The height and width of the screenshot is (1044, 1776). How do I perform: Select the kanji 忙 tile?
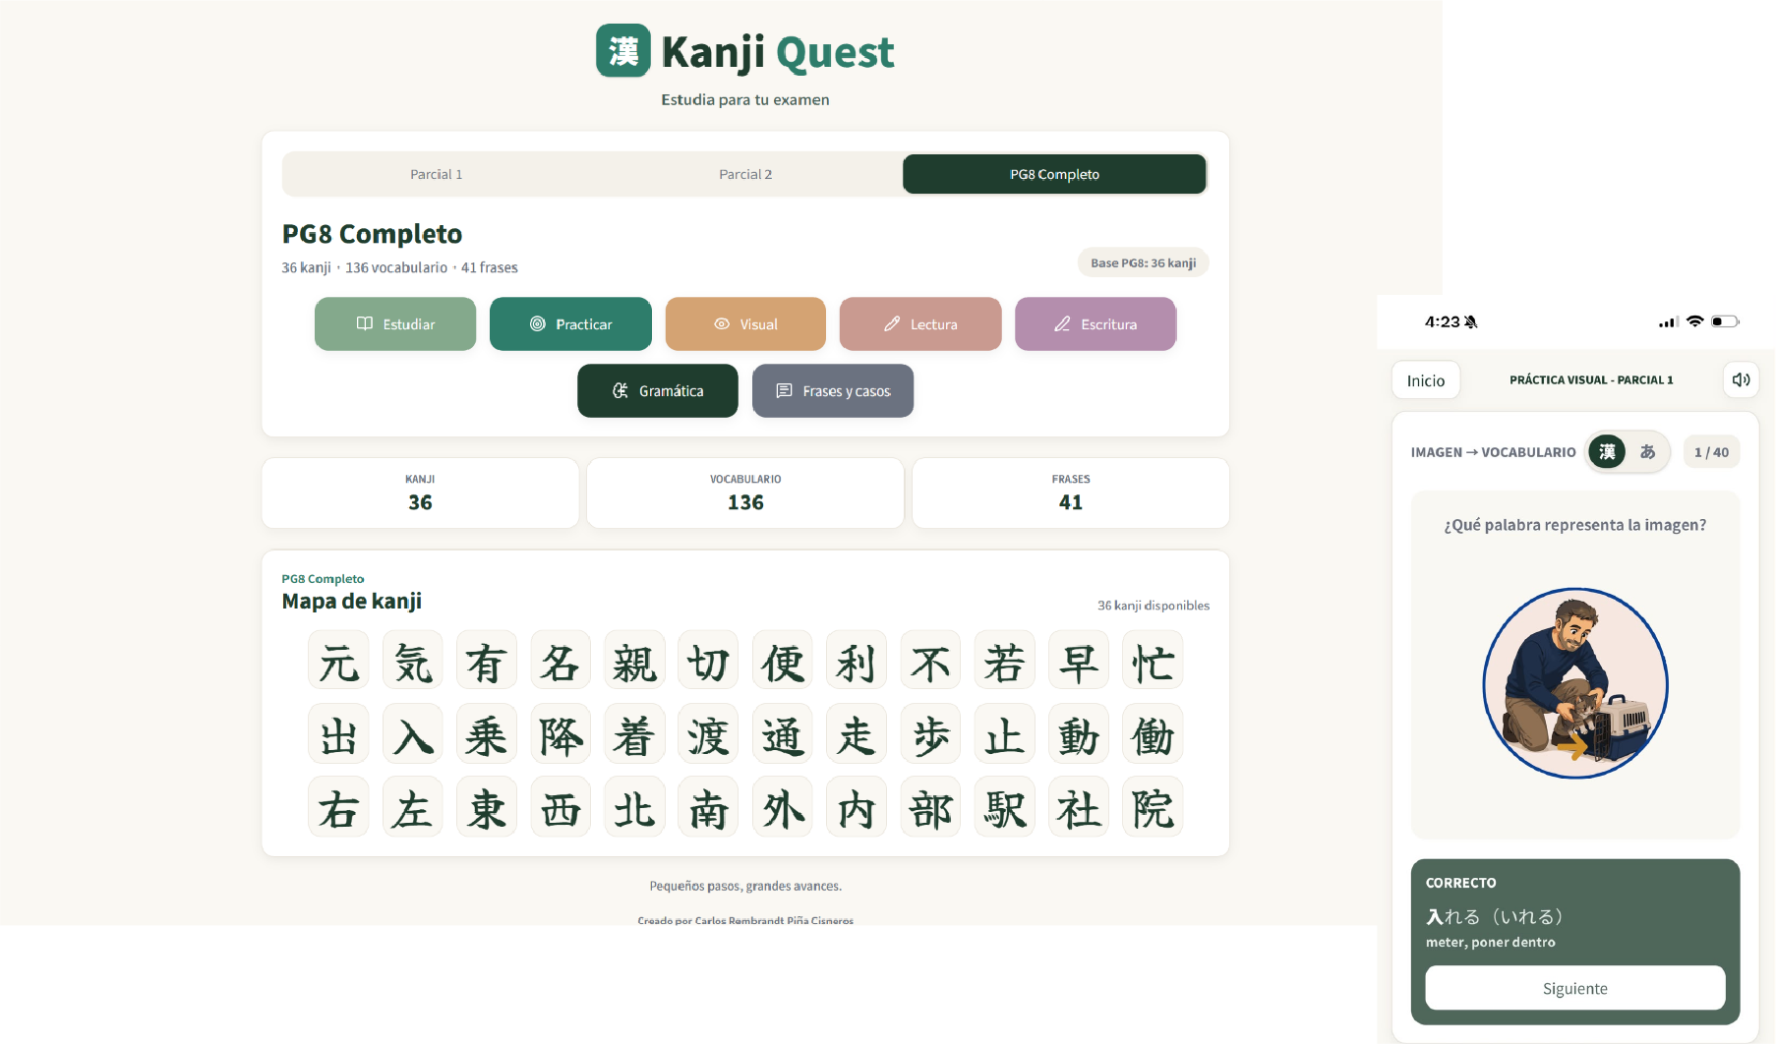[1153, 660]
